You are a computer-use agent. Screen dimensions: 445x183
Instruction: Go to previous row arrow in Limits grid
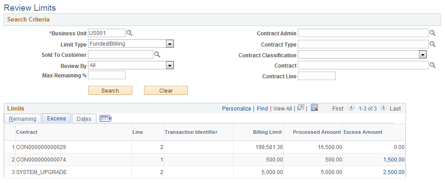(351, 108)
